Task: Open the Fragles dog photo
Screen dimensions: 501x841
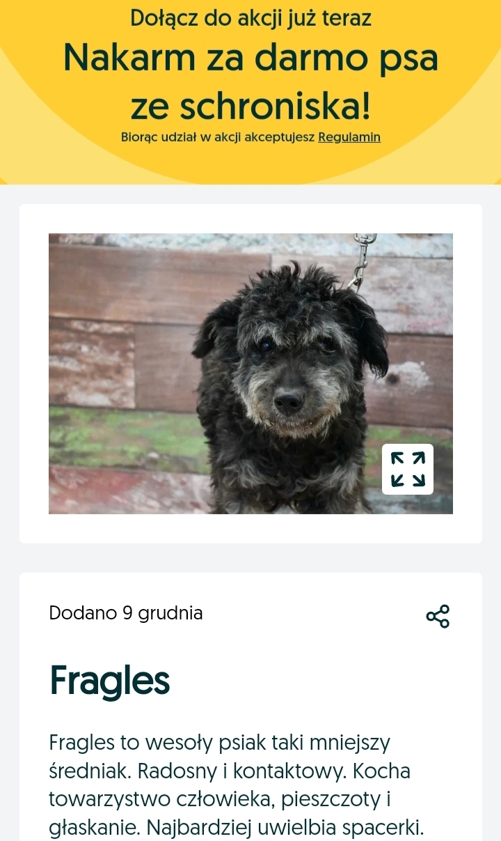Action: click(x=250, y=373)
